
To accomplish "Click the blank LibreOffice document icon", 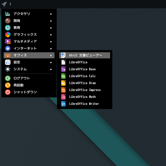I will coord(63,62).
